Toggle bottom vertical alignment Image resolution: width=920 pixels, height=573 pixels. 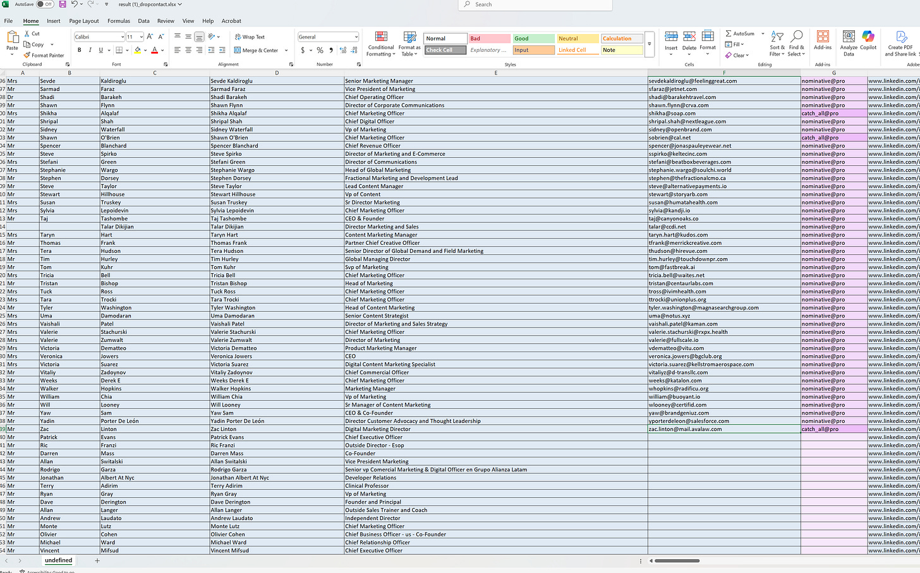point(199,37)
